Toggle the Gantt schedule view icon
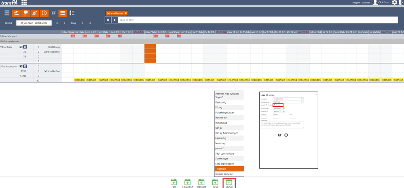Viewport: 404px width, 188px height. [16, 13]
